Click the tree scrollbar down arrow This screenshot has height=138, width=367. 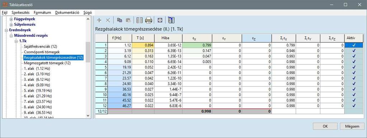[x=88, y=115]
